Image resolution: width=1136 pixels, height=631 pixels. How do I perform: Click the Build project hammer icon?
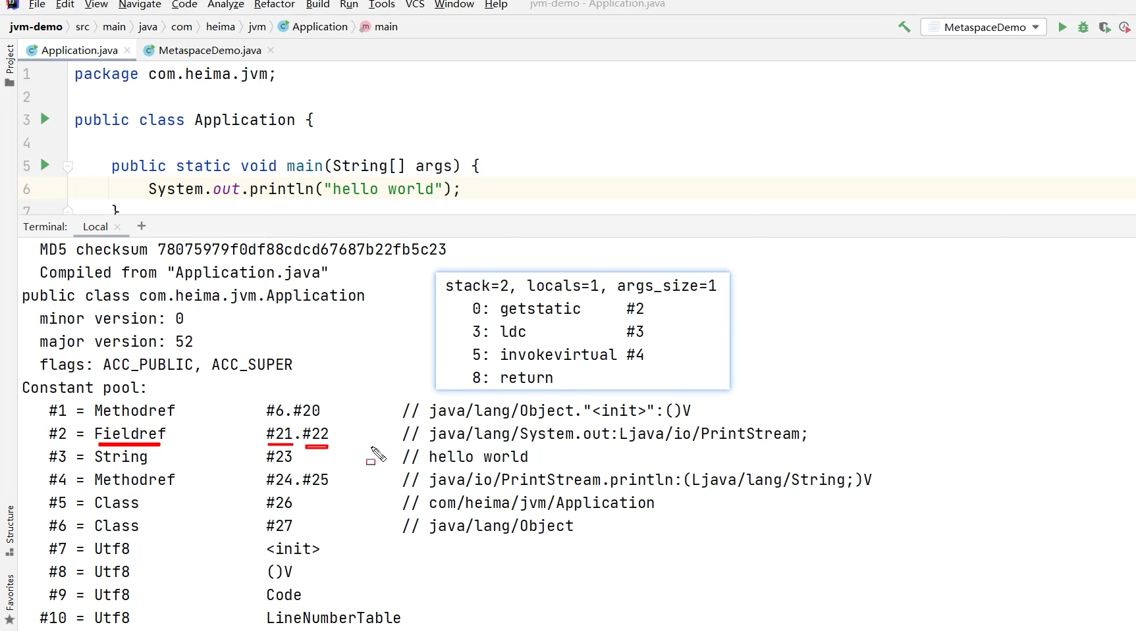point(904,27)
